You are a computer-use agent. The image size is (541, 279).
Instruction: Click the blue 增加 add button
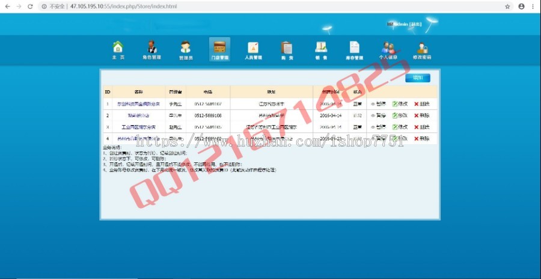pyautogui.click(x=418, y=78)
